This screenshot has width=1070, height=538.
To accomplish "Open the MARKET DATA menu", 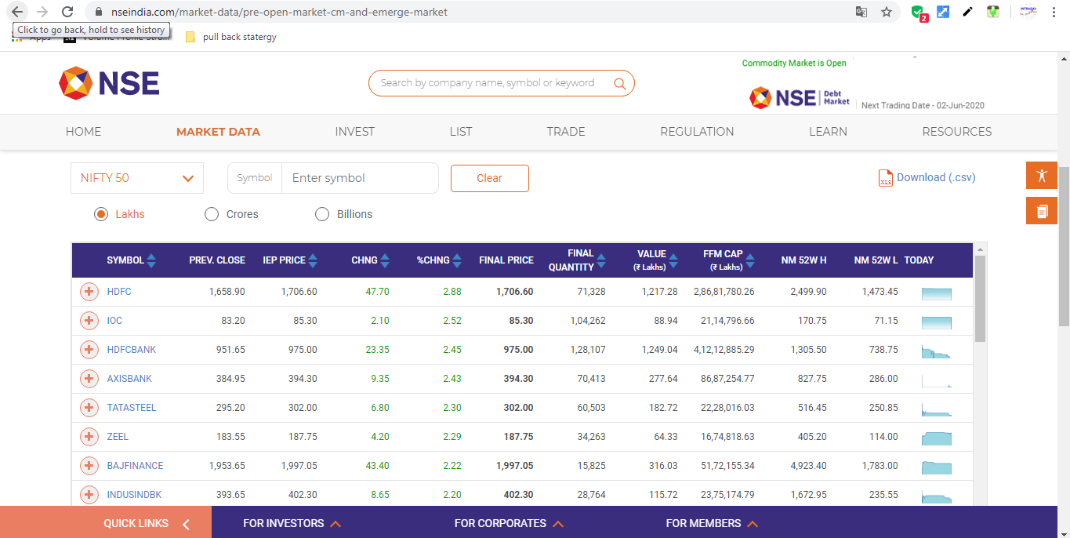I will click(x=218, y=132).
